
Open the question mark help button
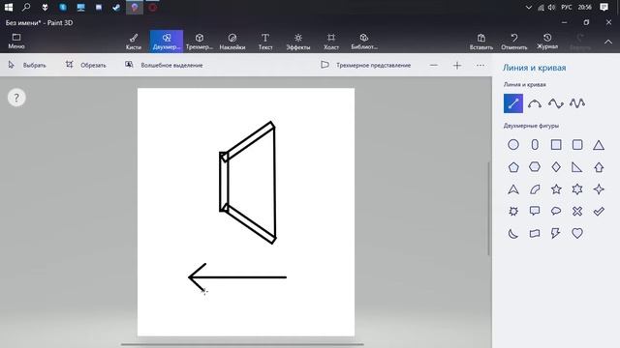16,98
